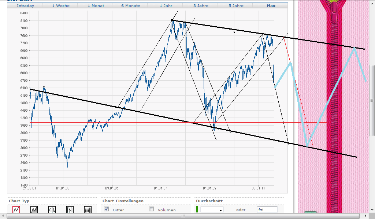This screenshot has width=375, height=219.
Task: Click the horizontal scrollbar thumb
Action: pos(183,216)
